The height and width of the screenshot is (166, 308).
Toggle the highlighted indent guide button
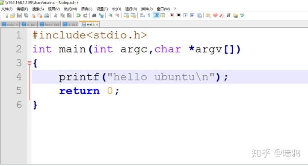(156, 15)
